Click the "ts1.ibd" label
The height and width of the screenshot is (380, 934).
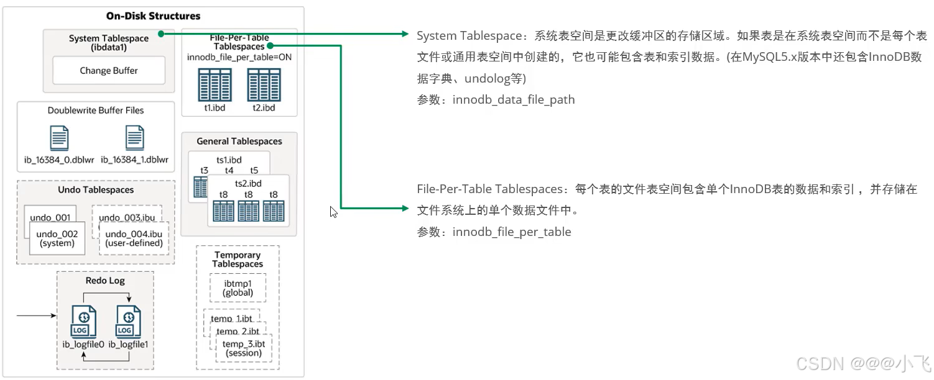tap(229, 160)
